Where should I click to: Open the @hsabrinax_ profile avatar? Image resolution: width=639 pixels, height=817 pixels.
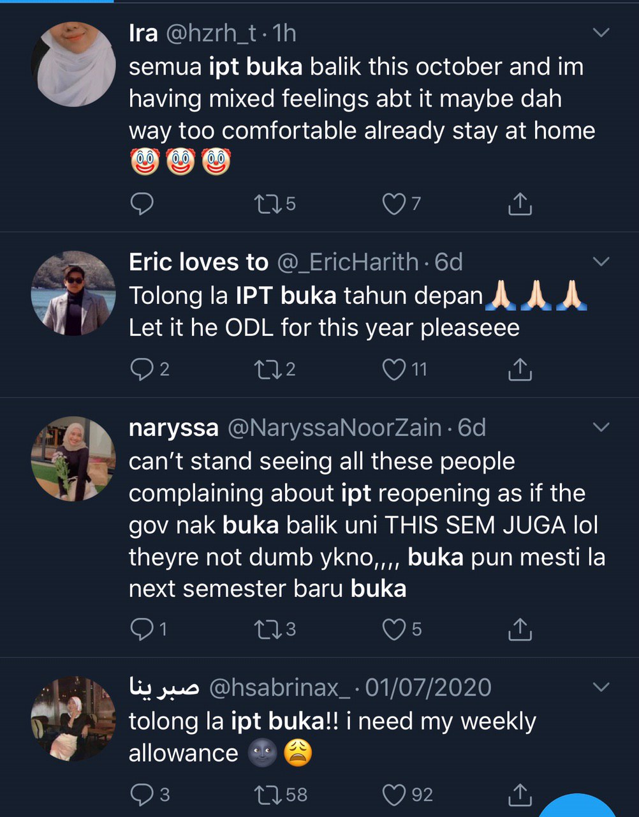pos(73,718)
